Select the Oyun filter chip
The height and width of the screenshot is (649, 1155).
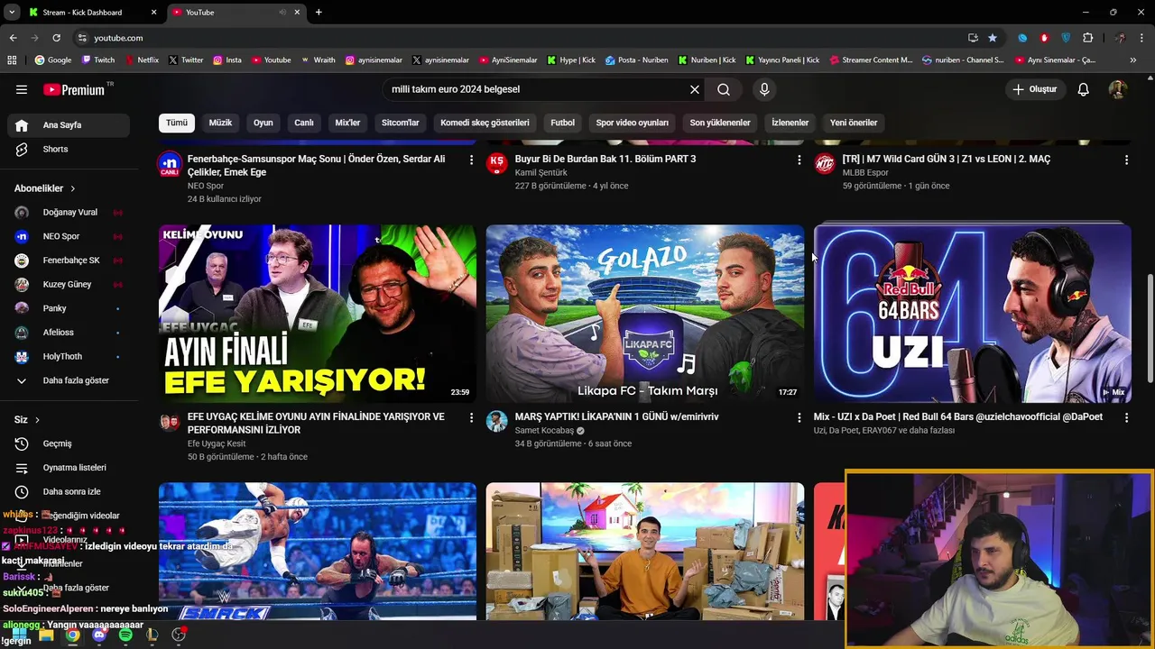click(263, 123)
